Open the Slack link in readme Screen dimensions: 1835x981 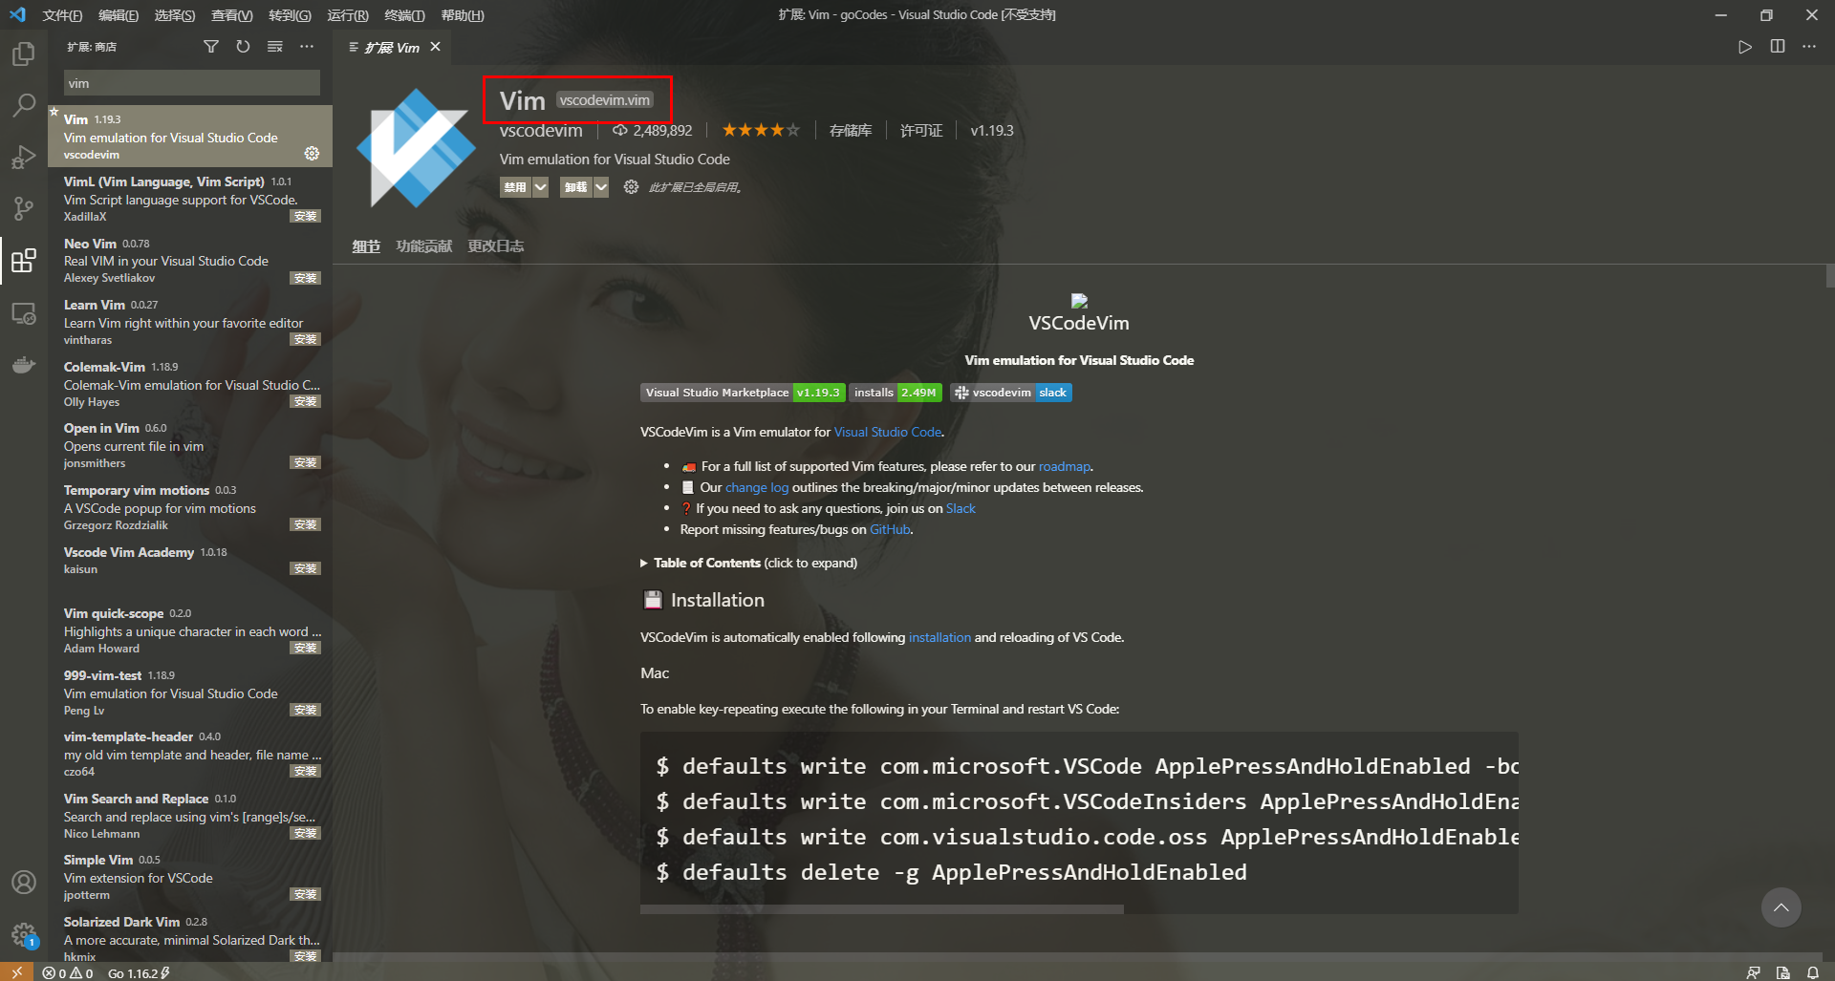[961, 508]
